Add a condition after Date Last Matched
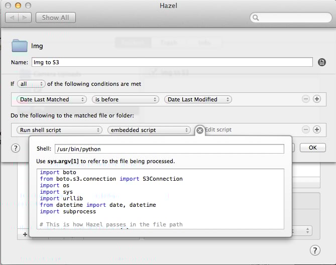The height and width of the screenshot is (265, 336). 317,99
